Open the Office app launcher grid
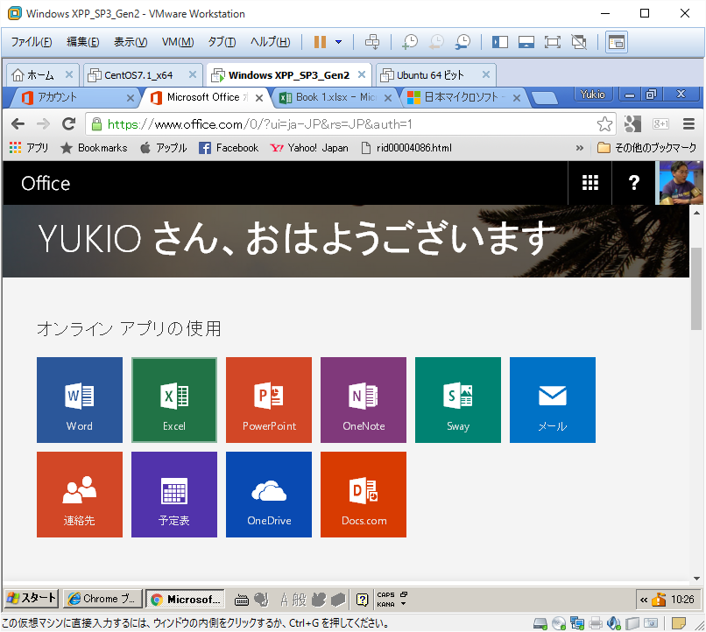 tap(590, 183)
